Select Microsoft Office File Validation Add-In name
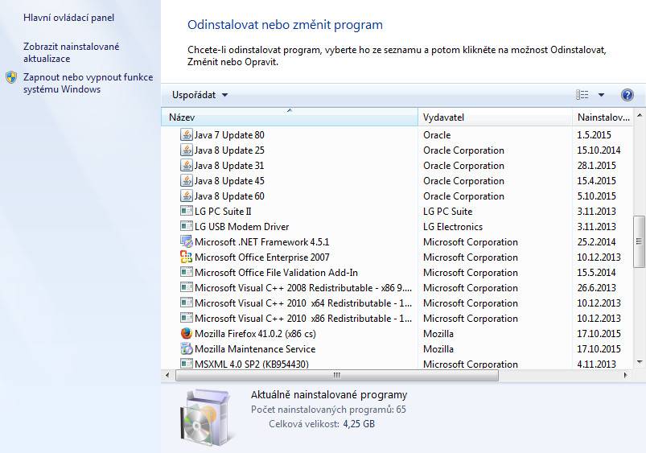646x453 pixels. pos(276,272)
